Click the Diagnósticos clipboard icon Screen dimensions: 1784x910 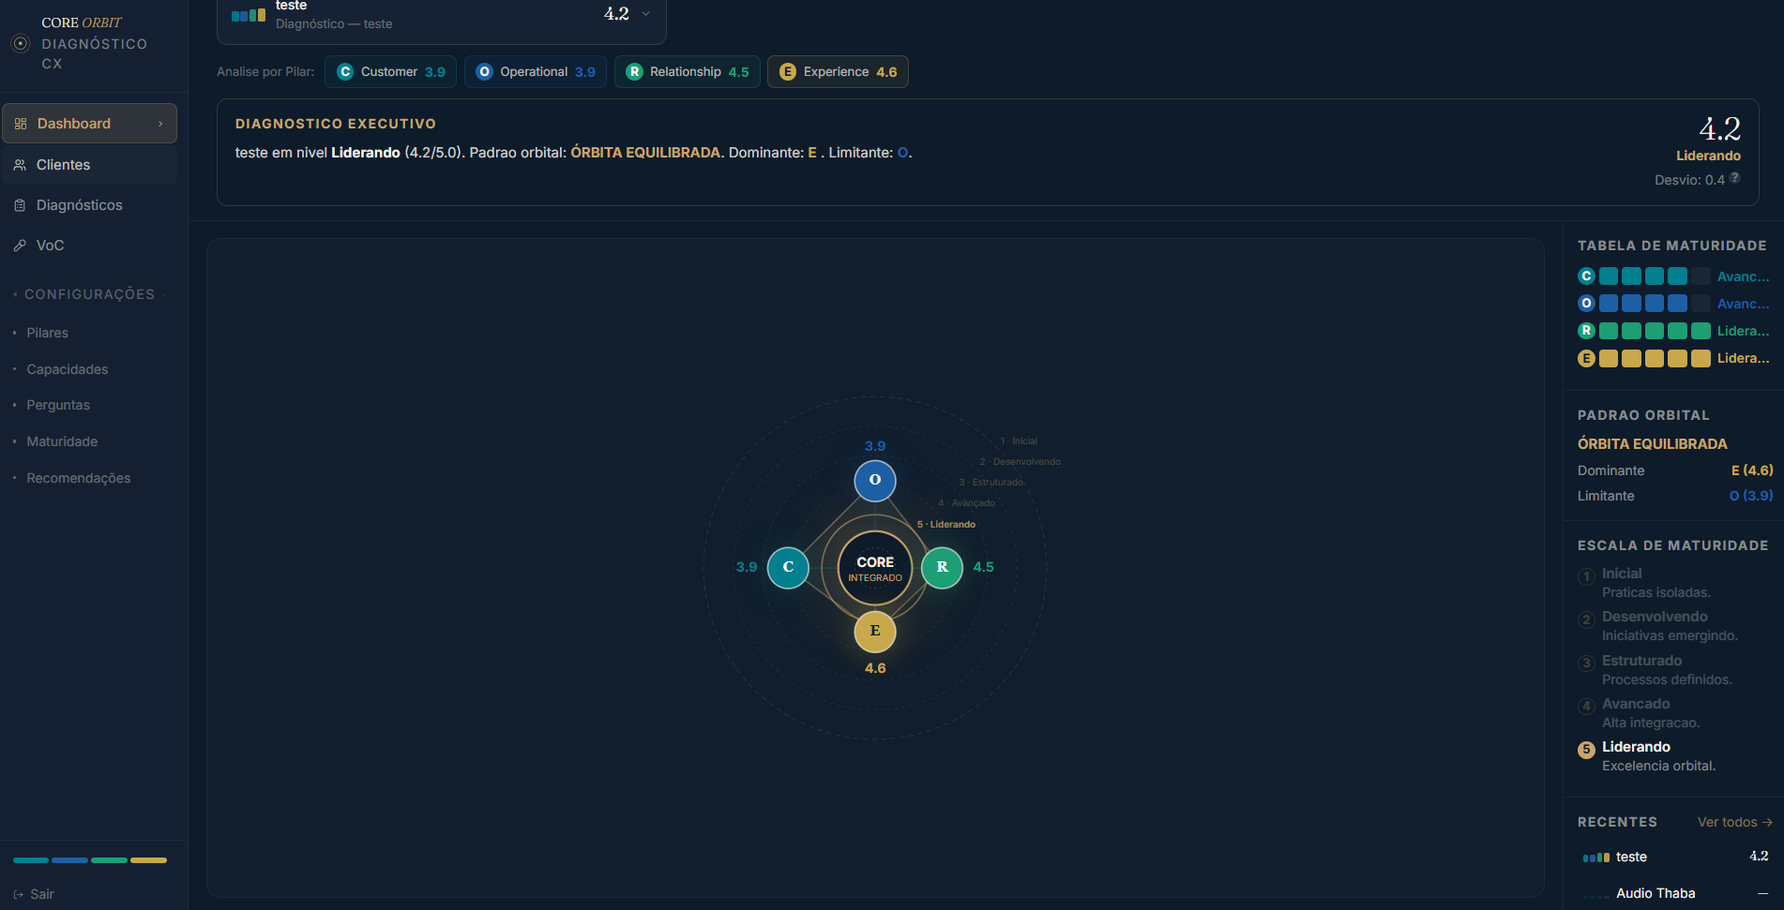click(20, 205)
